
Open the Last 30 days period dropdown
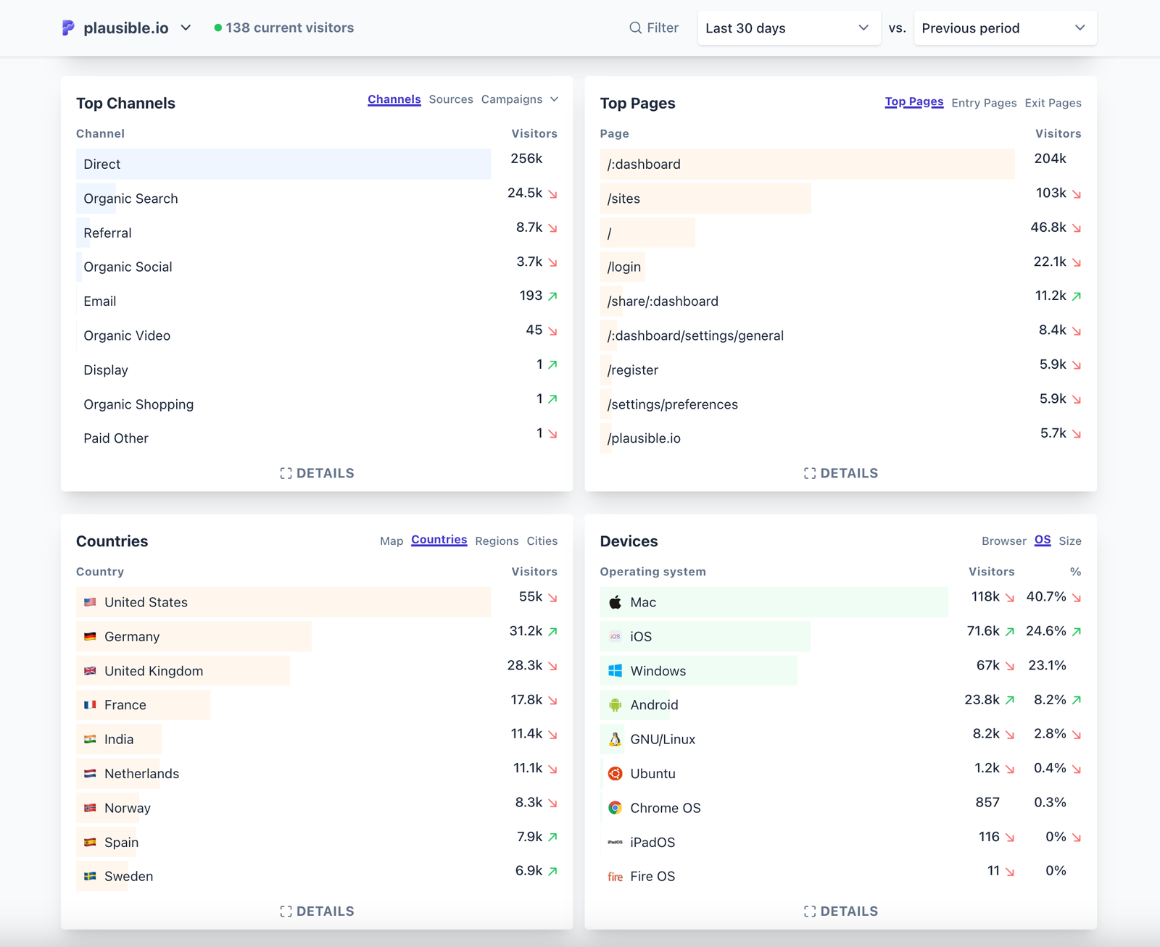[788, 28]
